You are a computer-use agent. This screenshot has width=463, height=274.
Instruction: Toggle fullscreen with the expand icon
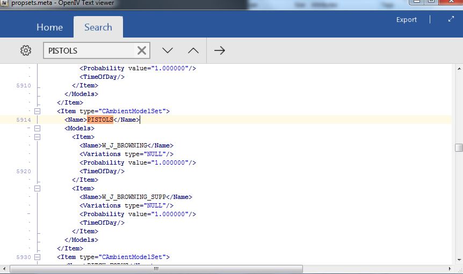451,19
